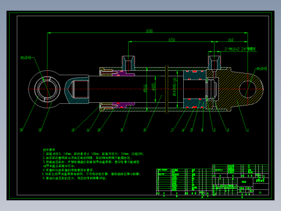Pick the Φ60H8 label beside the rod-end ring
The height and width of the screenshot is (211, 281).
pos(26,58)
